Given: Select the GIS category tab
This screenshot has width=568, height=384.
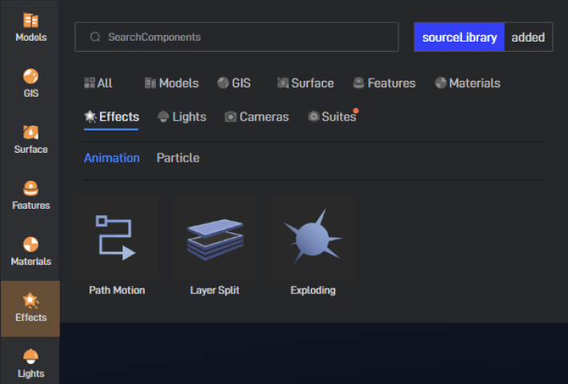Looking at the screenshot, I should [x=234, y=83].
